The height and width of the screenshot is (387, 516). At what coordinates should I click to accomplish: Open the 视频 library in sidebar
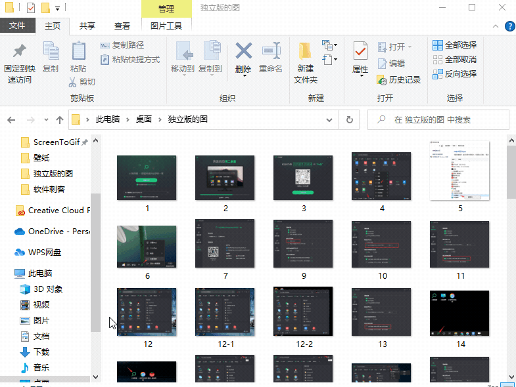click(35, 305)
